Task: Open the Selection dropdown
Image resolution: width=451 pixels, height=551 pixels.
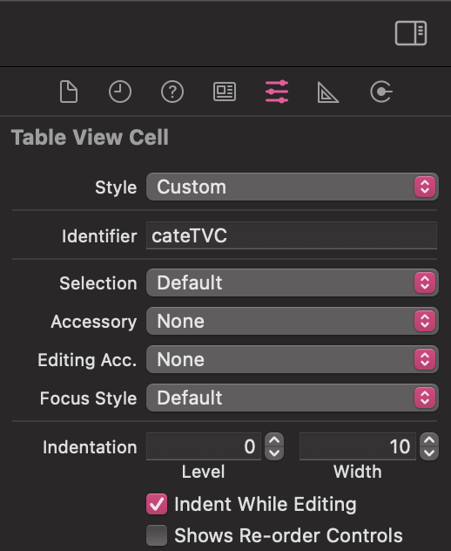Action: [x=292, y=282]
